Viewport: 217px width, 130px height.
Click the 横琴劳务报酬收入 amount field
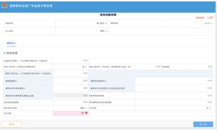pos(174,81)
